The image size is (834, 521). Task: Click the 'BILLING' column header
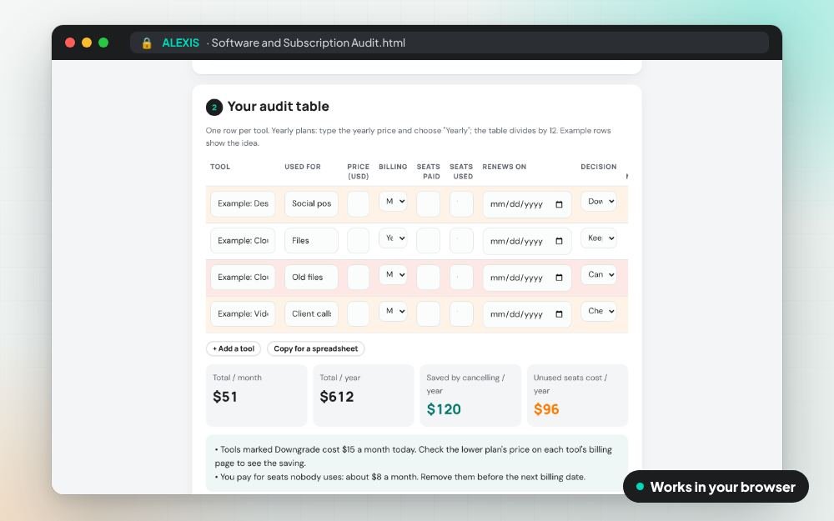click(393, 167)
